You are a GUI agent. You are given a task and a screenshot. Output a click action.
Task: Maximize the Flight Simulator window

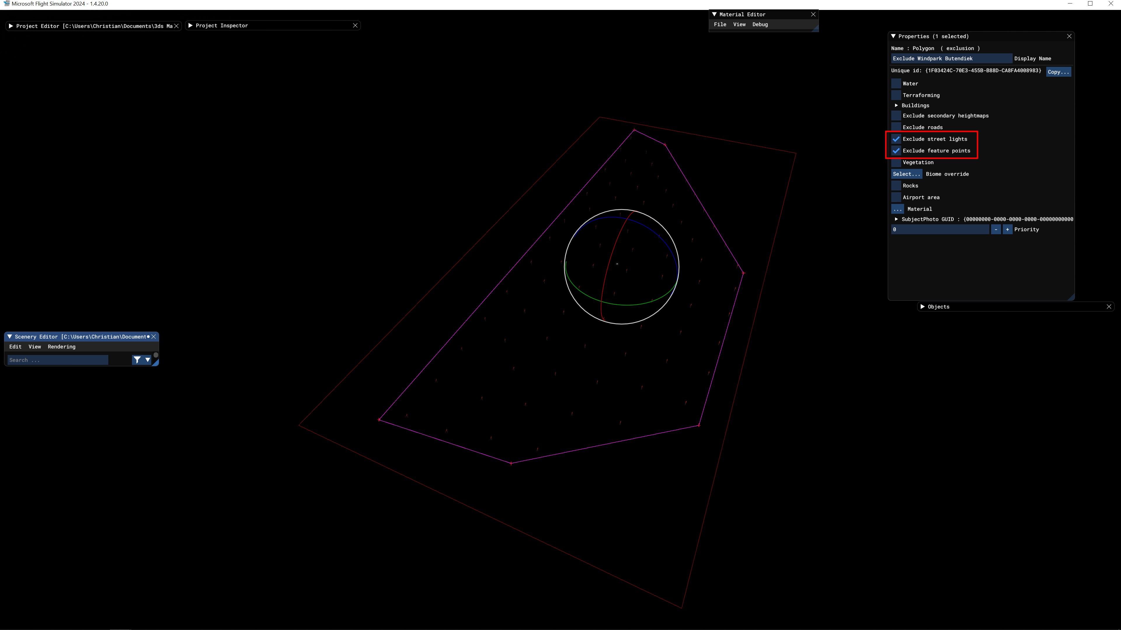(x=1090, y=4)
